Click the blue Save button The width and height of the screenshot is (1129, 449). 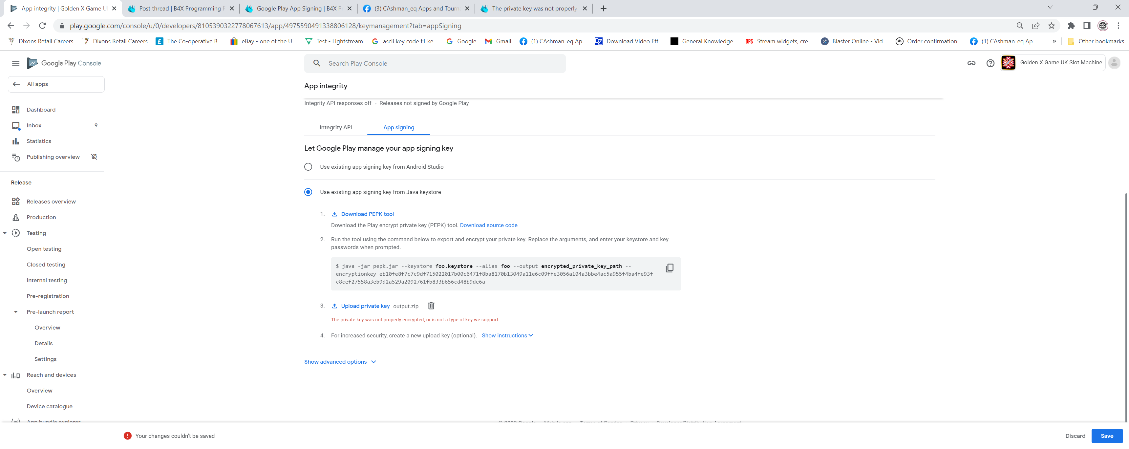(1107, 436)
